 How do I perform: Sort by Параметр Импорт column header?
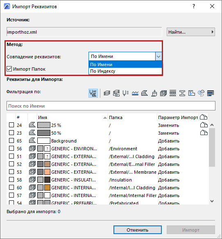point(178,117)
